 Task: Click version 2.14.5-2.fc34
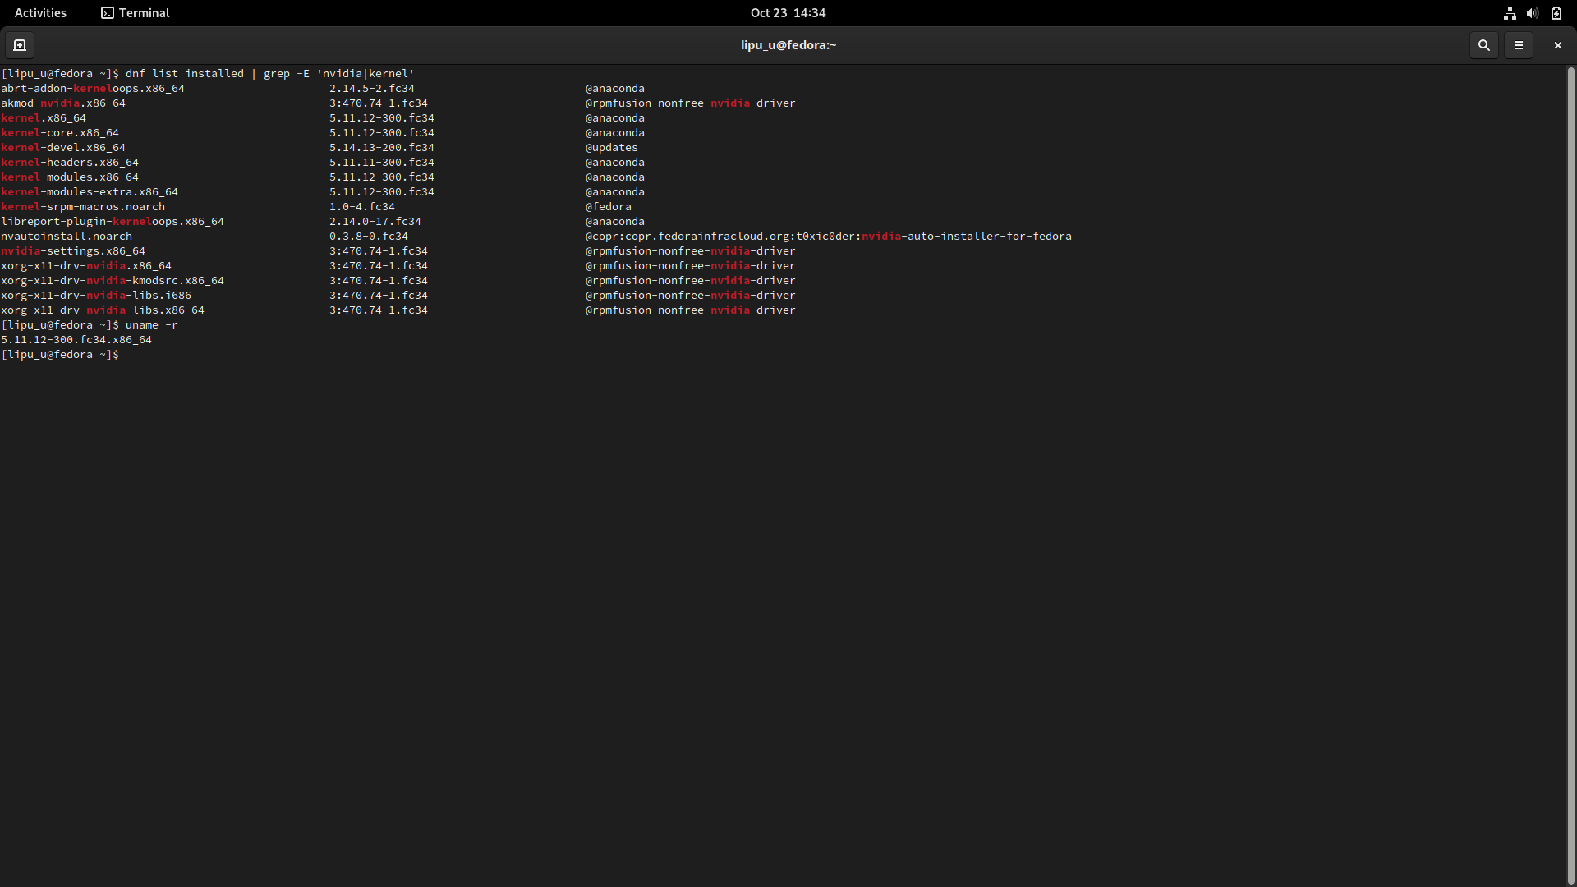[x=372, y=89]
